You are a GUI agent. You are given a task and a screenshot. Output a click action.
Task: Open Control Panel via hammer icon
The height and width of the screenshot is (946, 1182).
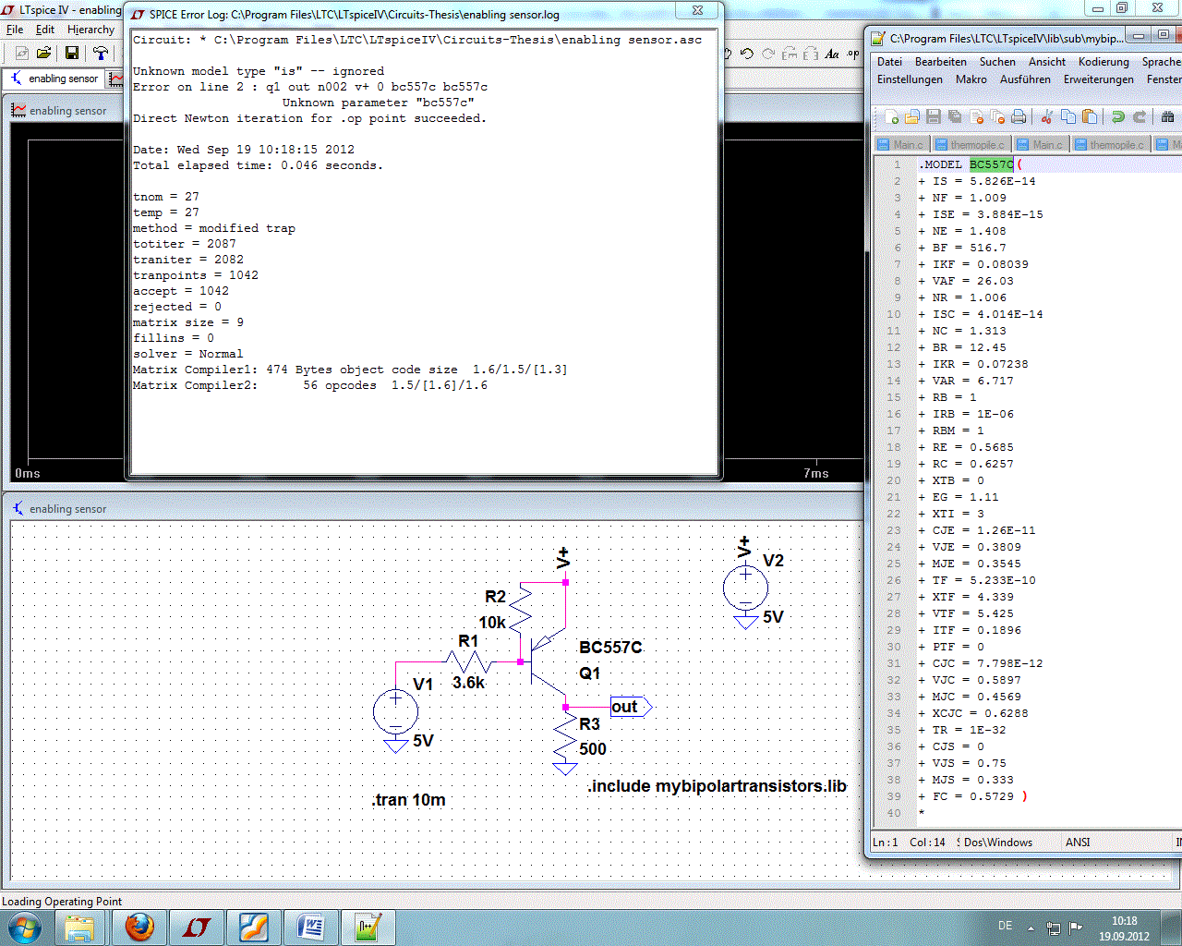[x=100, y=54]
